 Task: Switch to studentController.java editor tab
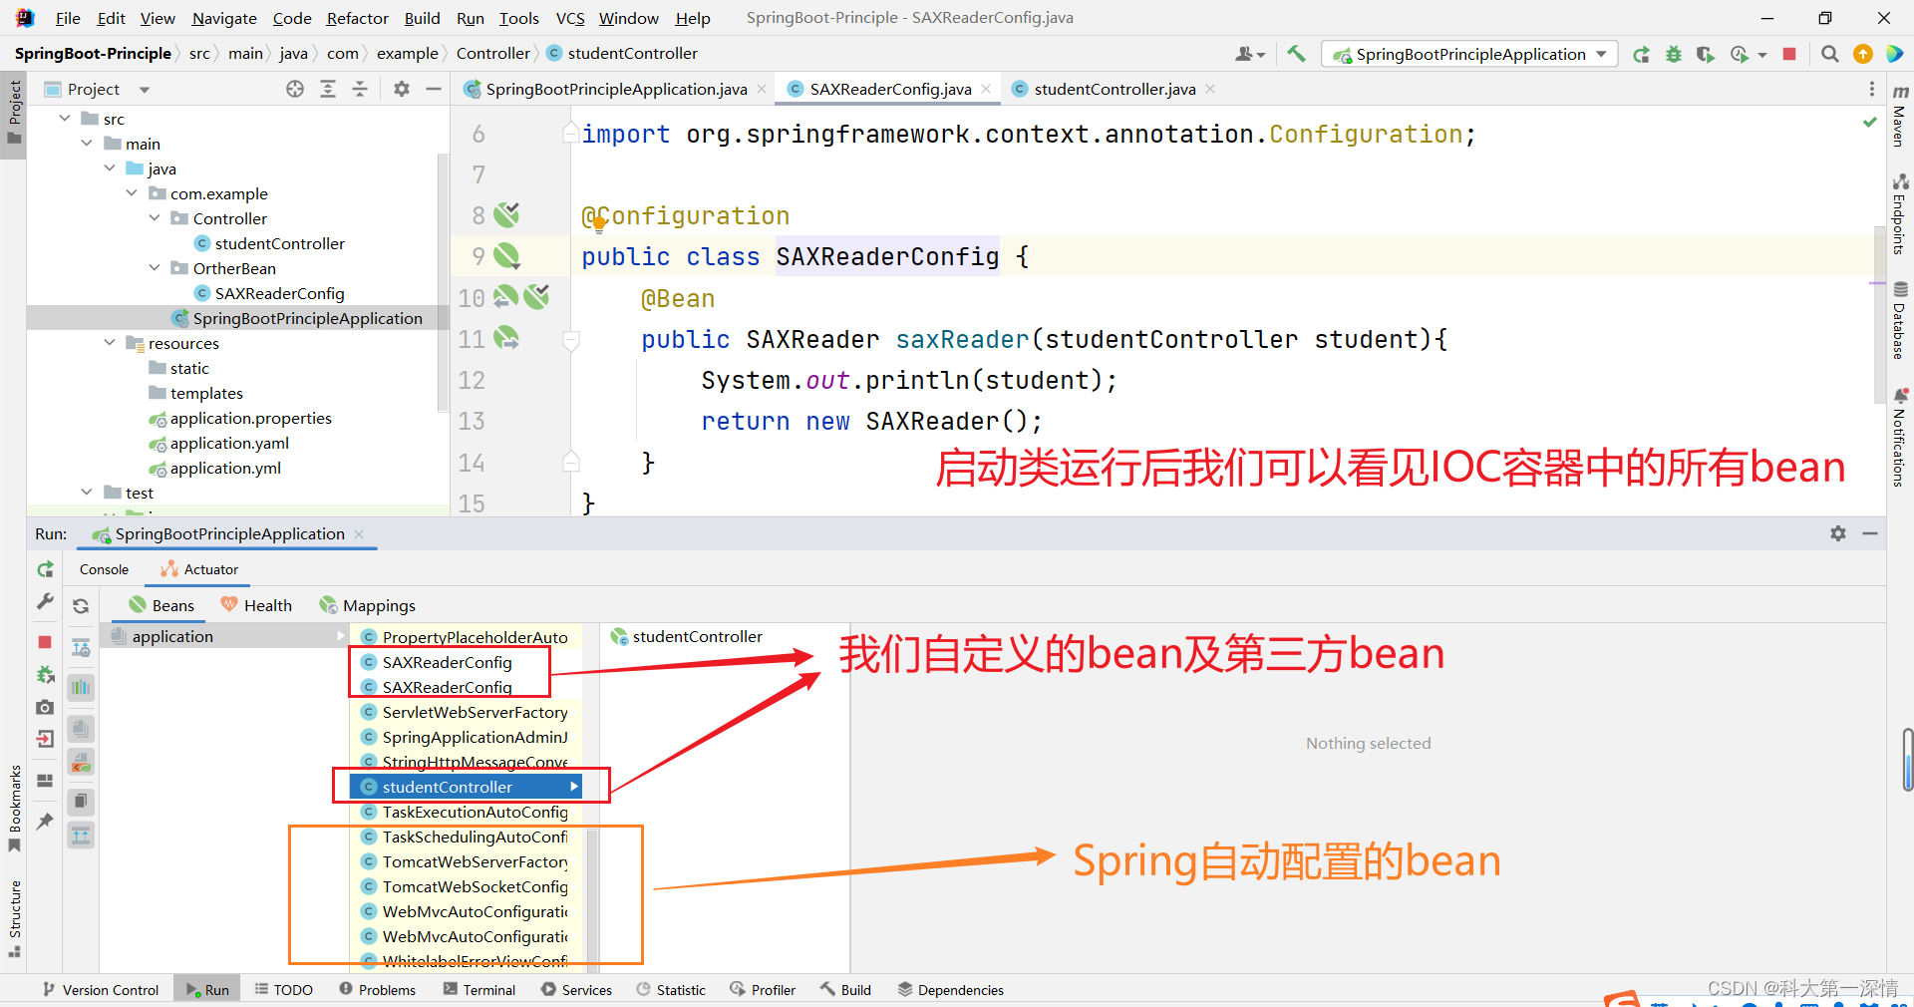tap(1114, 89)
